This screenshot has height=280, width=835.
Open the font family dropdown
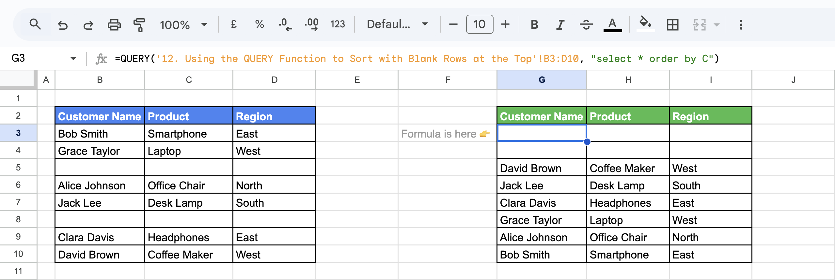pyautogui.click(x=397, y=24)
